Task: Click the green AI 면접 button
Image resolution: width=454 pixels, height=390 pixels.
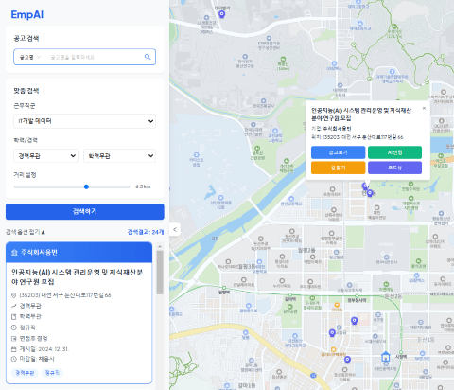Action: [x=394, y=152]
